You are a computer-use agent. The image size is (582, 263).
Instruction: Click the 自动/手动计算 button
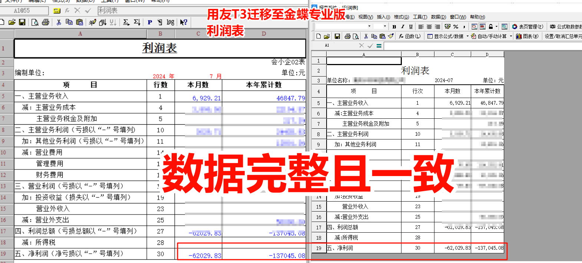click(x=489, y=36)
